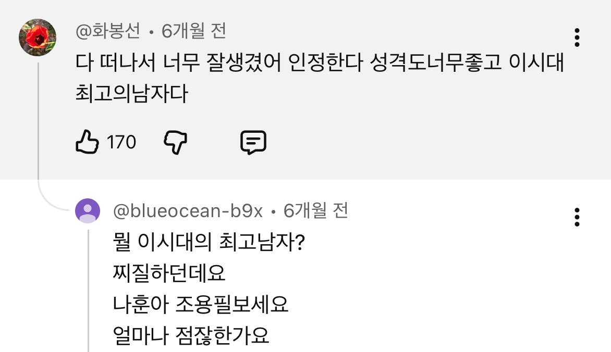Click the text 최고의남자다

(x=132, y=93)
